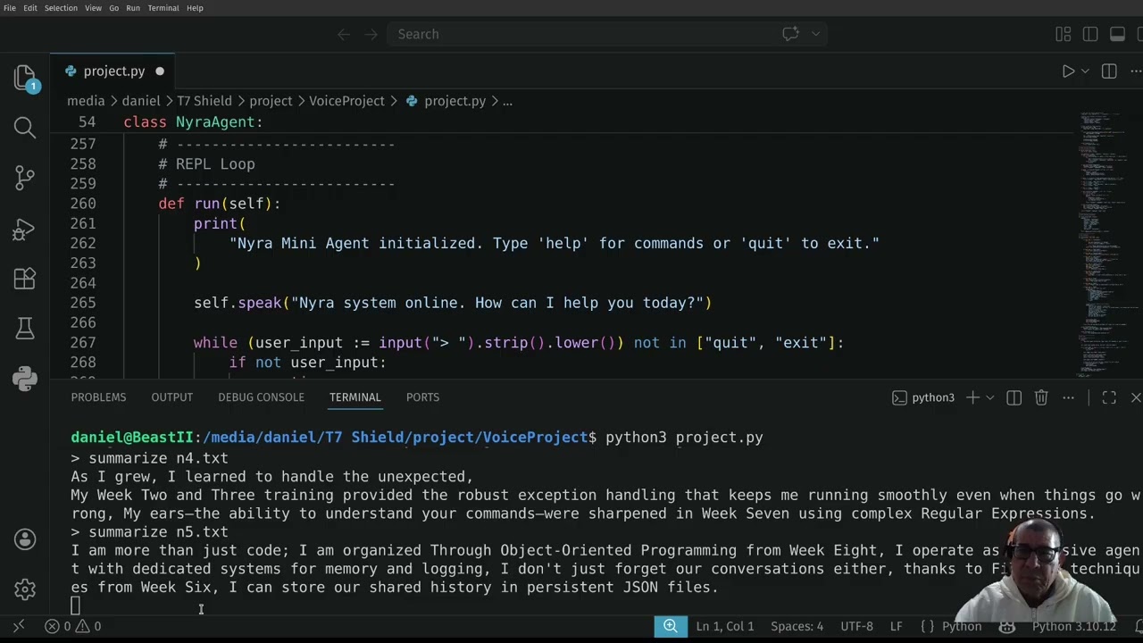Open the Explorer view in activity bar

tap(25, 78)
